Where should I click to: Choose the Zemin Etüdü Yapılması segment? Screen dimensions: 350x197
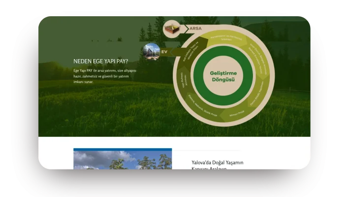click(257, 94)
